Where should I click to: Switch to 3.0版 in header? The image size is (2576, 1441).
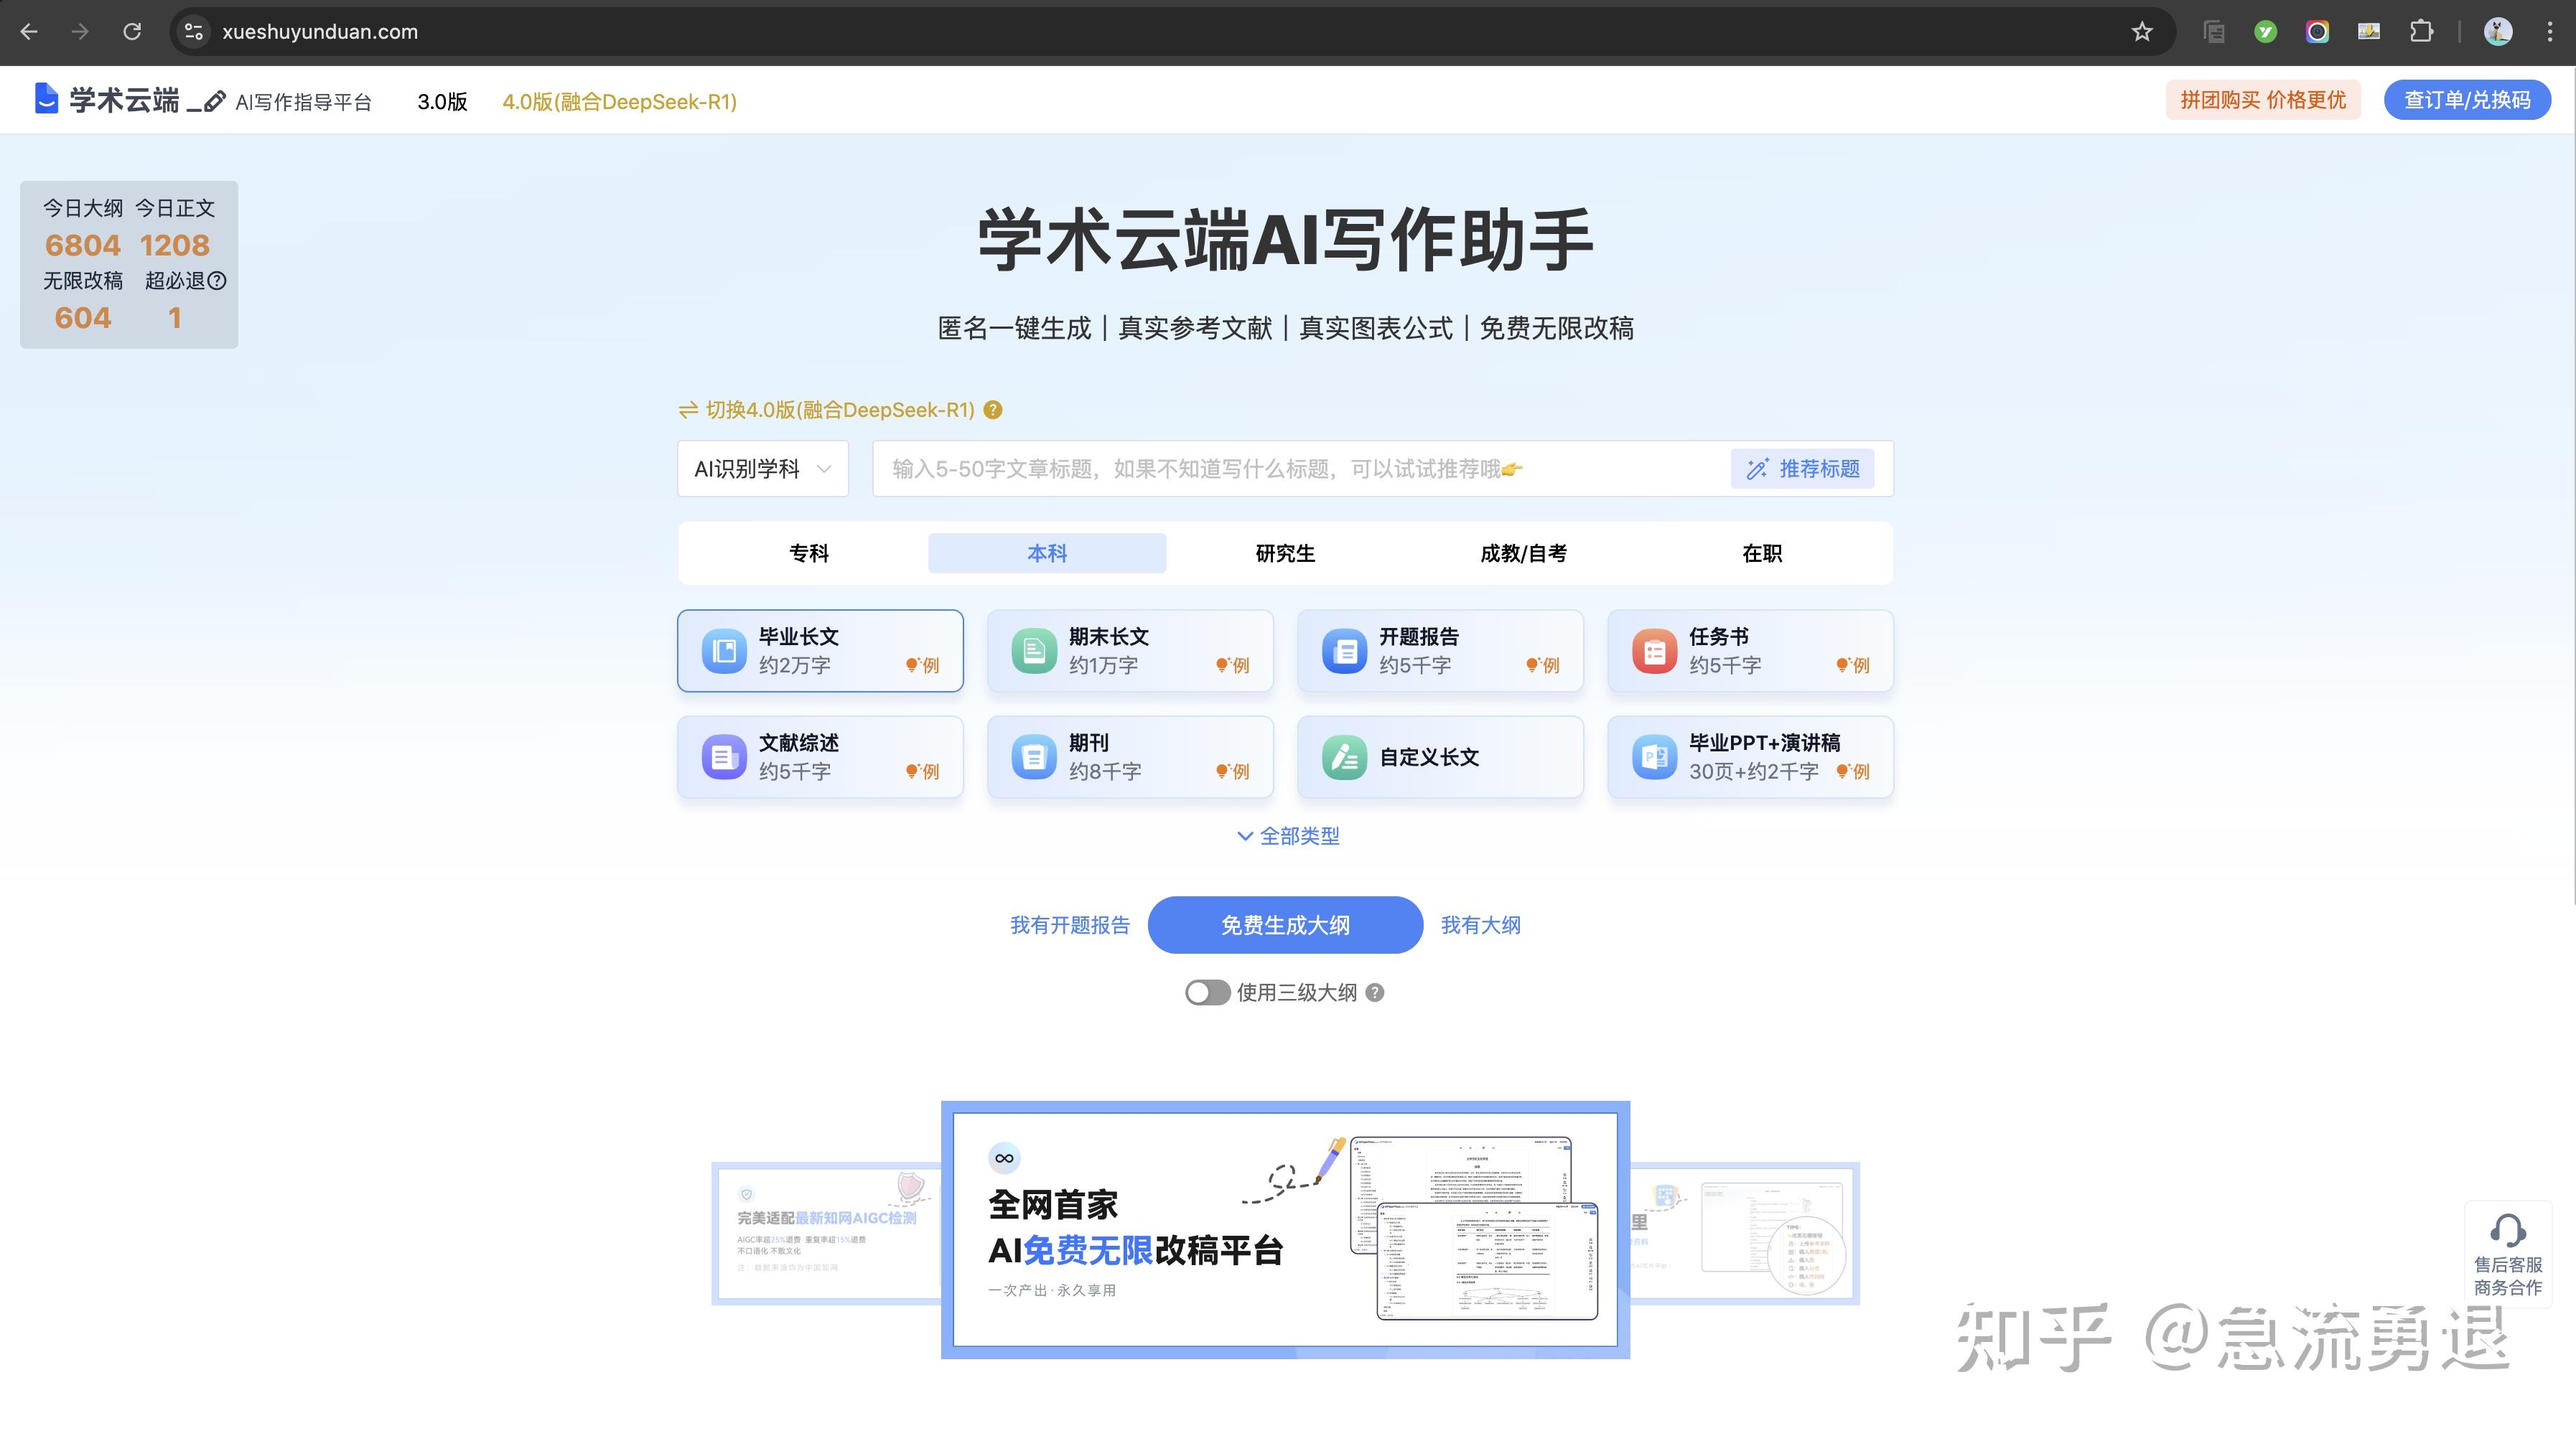click(442, 102)
